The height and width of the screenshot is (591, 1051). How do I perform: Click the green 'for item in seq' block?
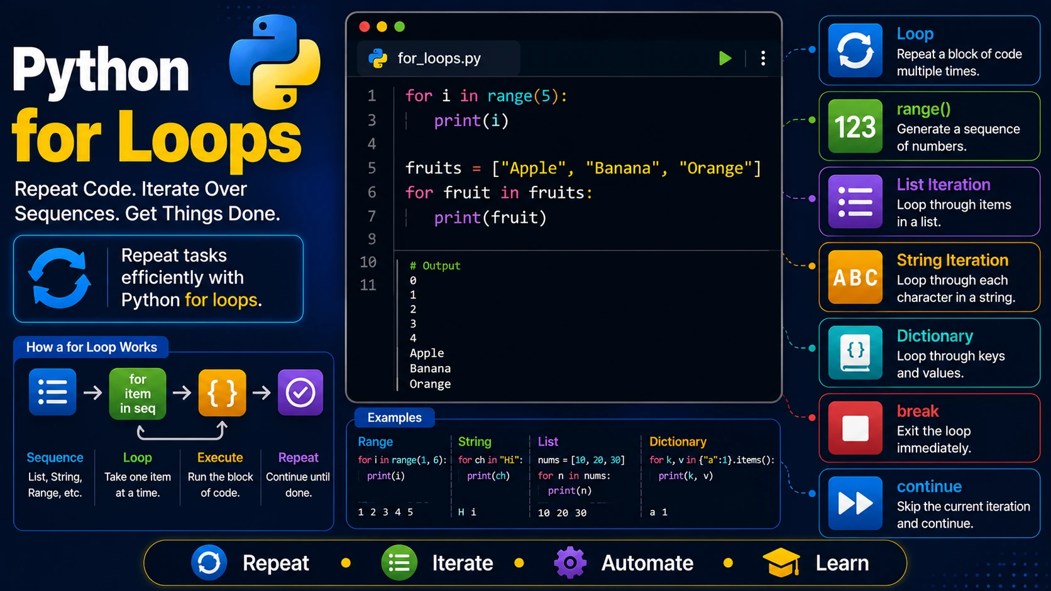(x=138, y=394)
